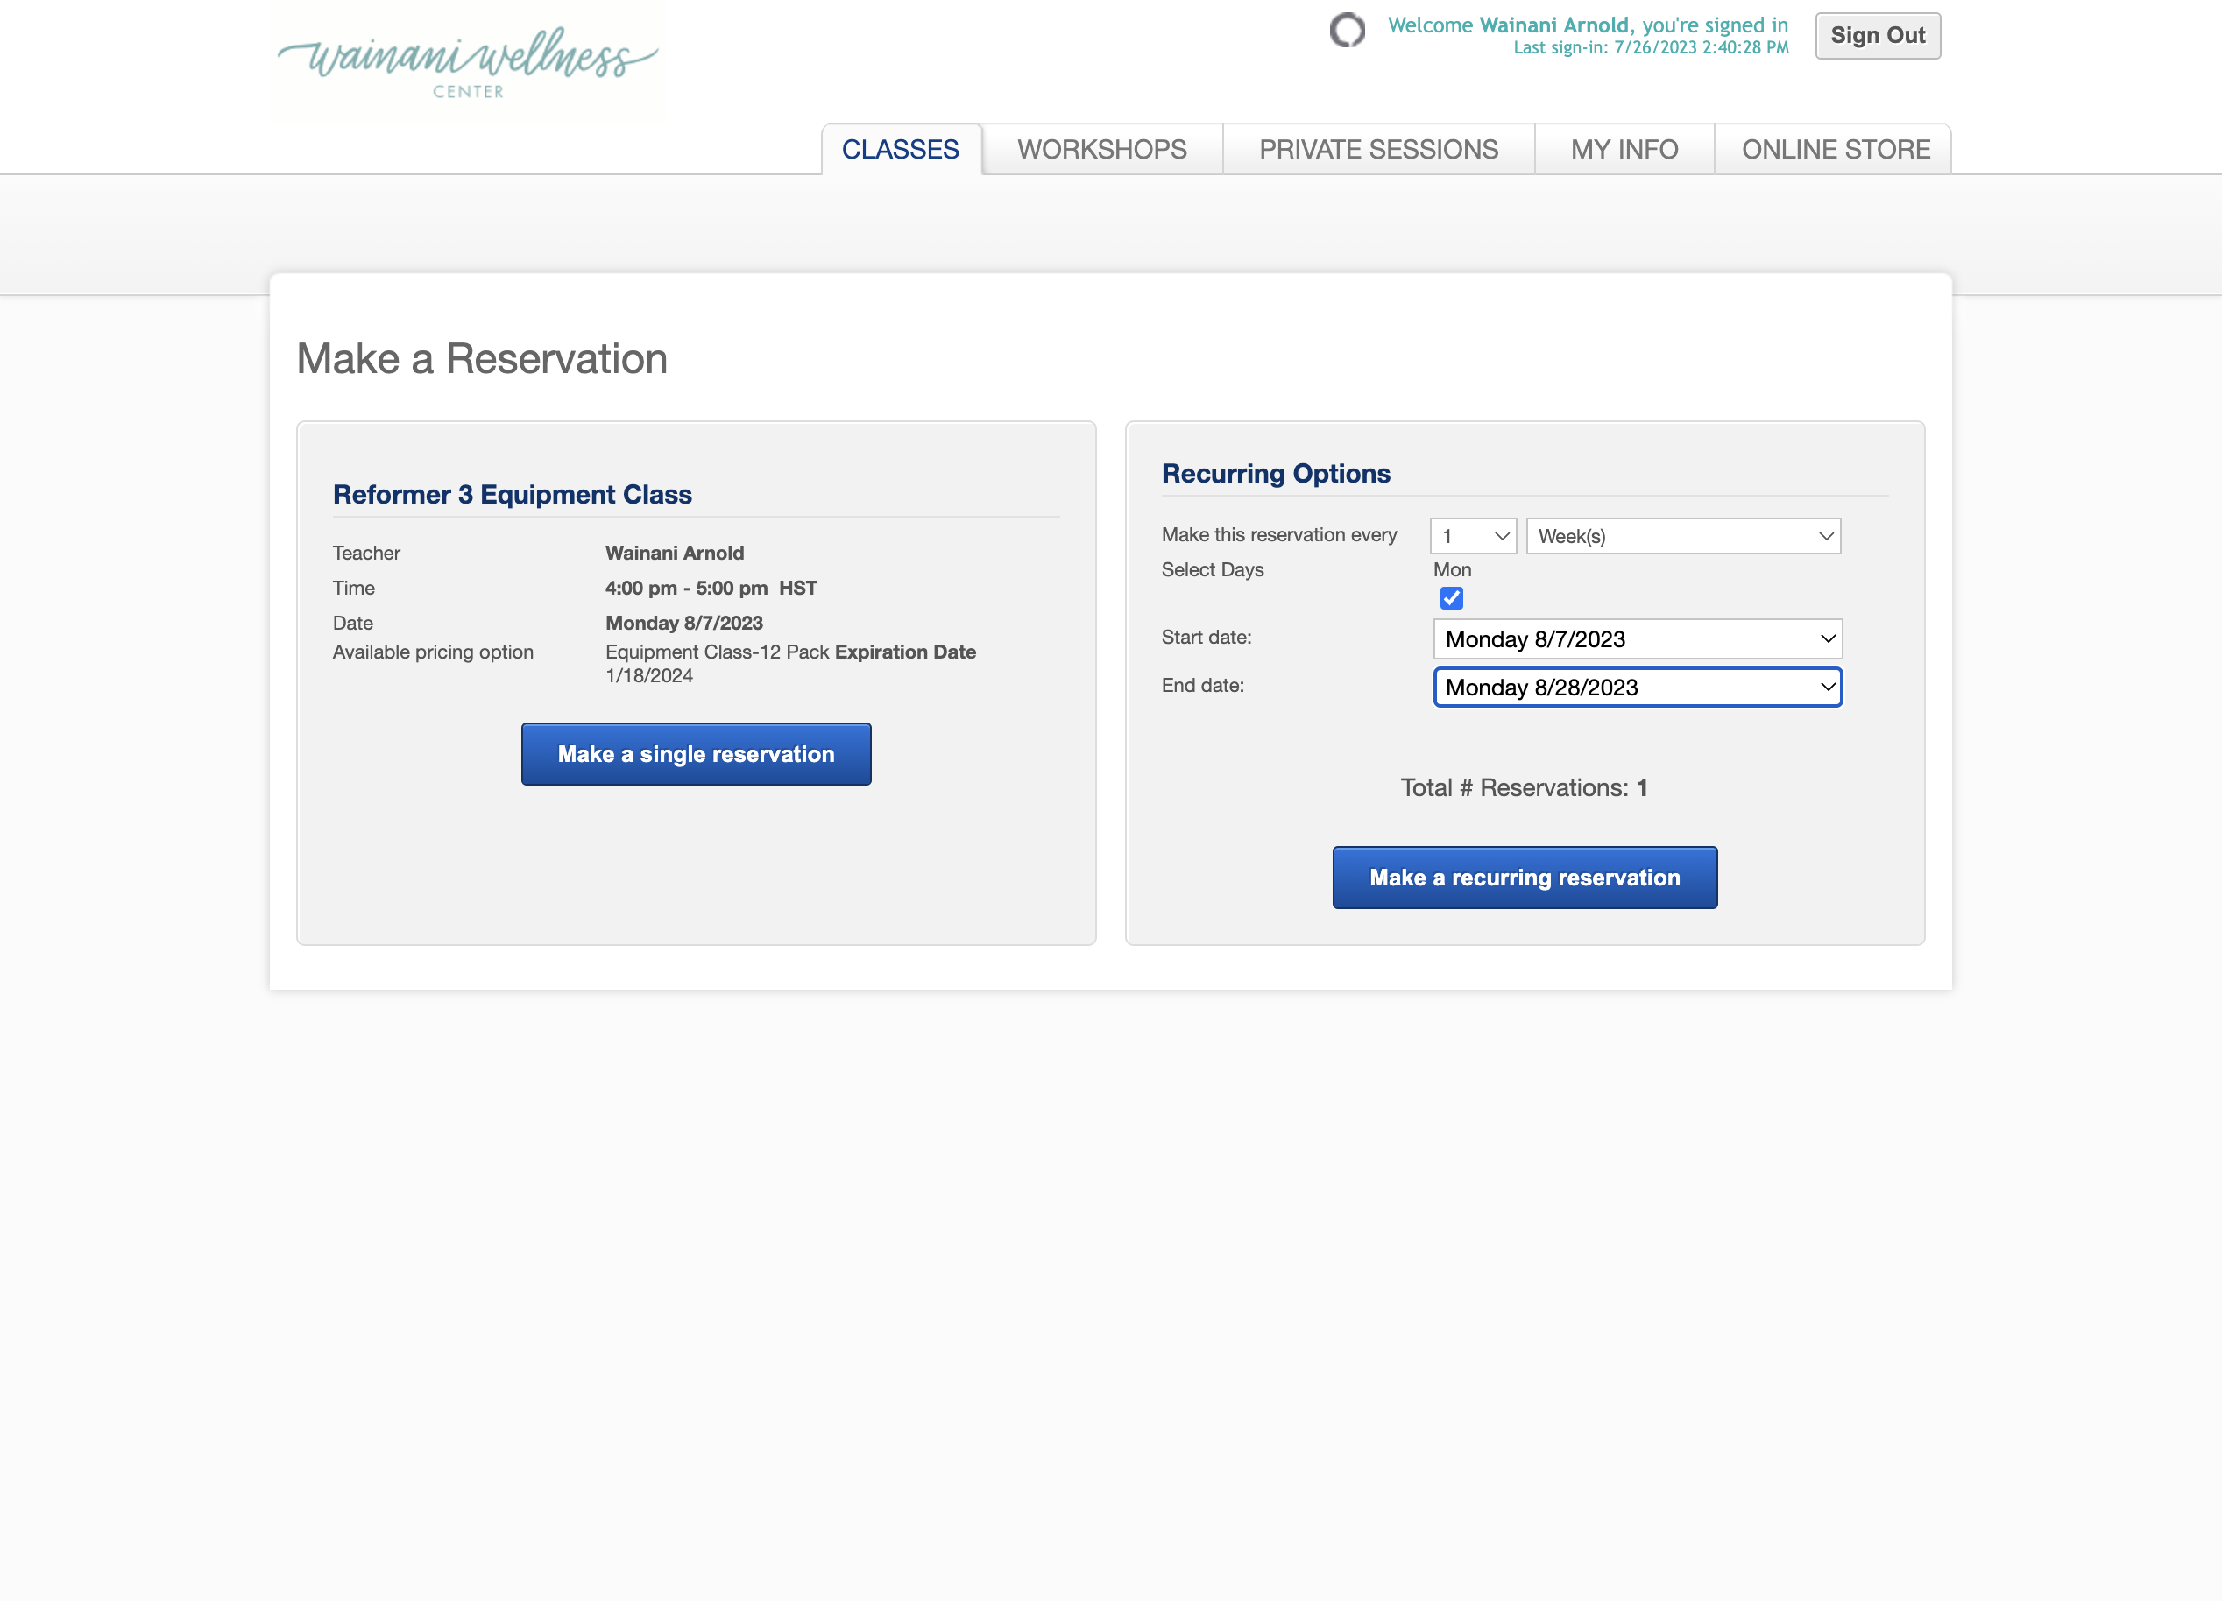Toggle the Mon day checkbox
The width and height of the screenshot is (2222, 1601).
coord(1451,598)
